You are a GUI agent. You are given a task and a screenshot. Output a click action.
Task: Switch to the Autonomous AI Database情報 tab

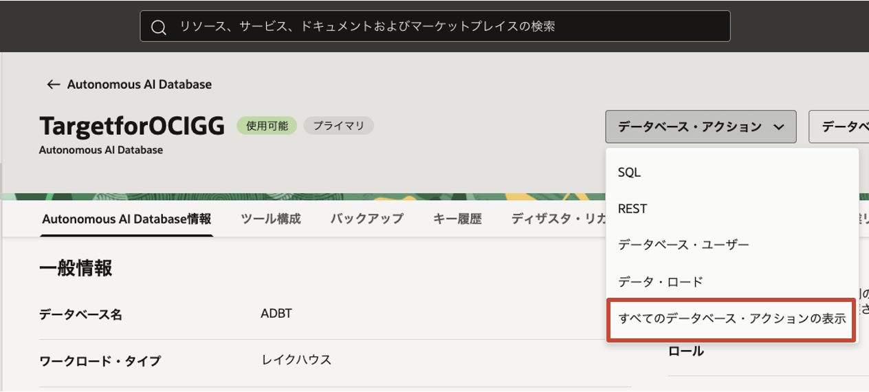pyautogui.click(x=126, y=219)
